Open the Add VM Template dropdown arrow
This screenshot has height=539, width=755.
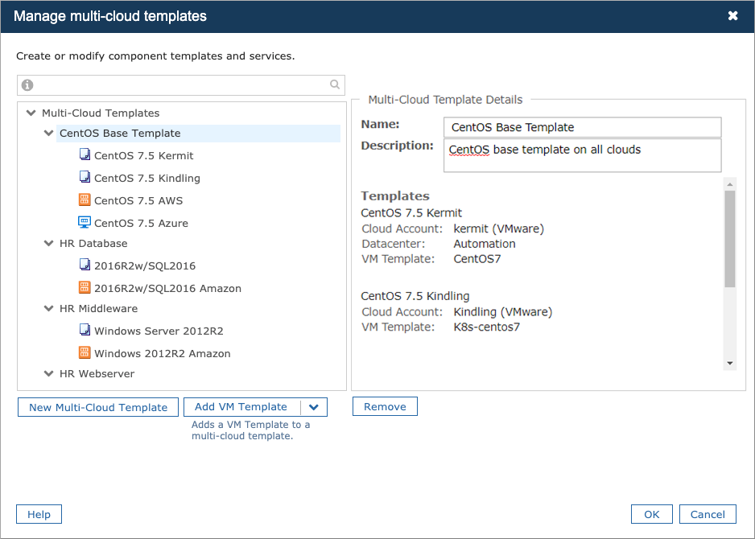314,407
